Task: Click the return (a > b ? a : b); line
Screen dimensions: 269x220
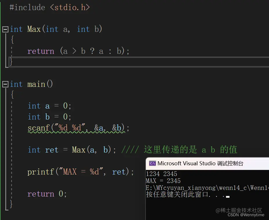Action: click(78, 51)
